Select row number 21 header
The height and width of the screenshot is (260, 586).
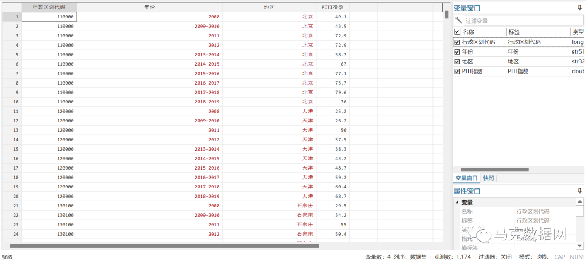12,205
